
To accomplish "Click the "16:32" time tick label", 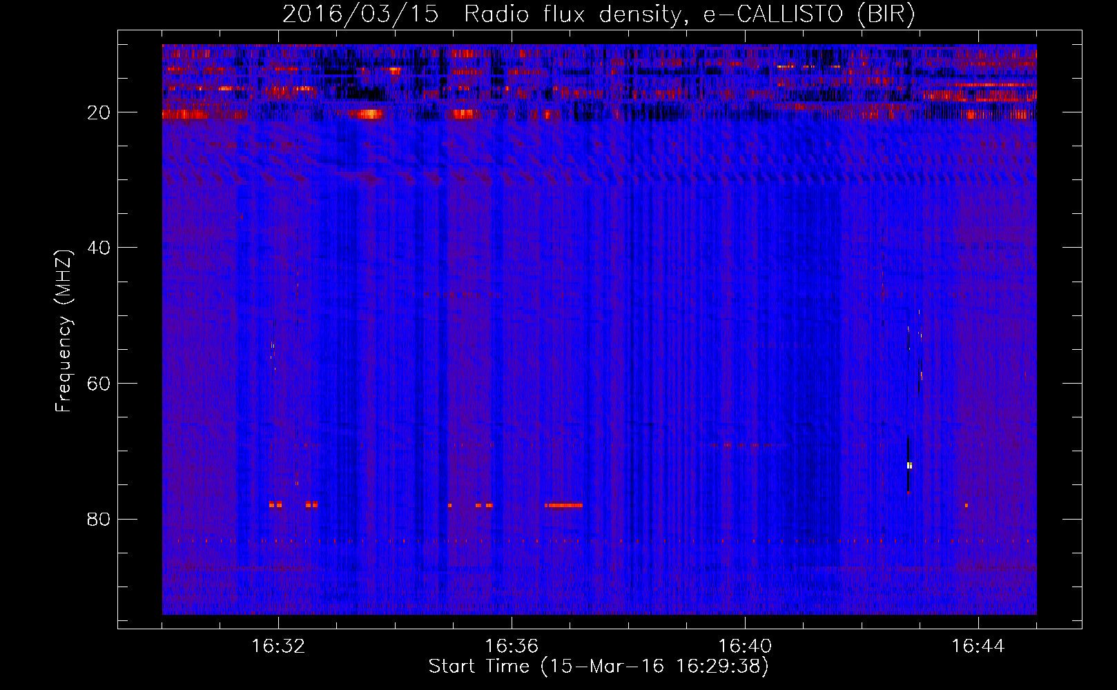I will [x=278, y=647].
